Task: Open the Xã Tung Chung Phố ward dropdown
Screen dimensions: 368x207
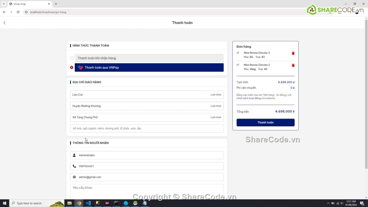Action: [x=147, y=117]
